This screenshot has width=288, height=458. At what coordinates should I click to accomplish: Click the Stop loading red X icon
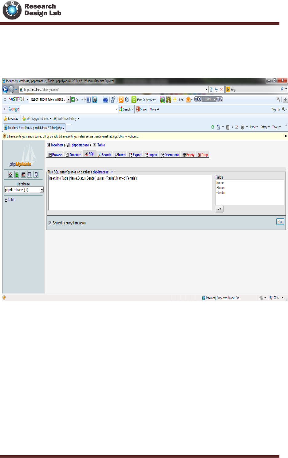click(x=221, y=90)
